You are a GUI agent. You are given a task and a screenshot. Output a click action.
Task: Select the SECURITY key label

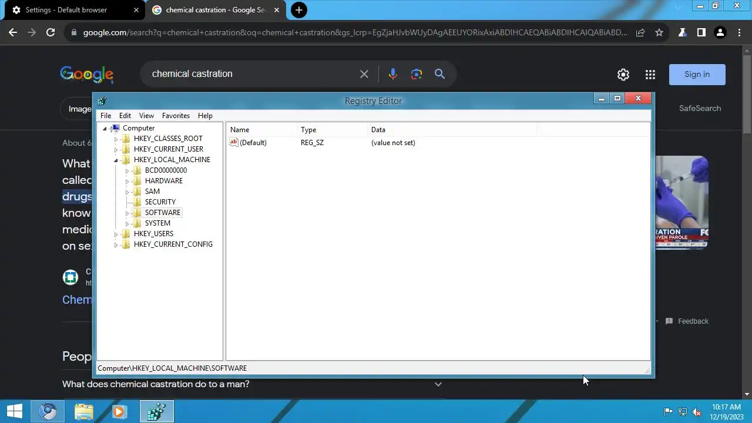pos(160,202)
